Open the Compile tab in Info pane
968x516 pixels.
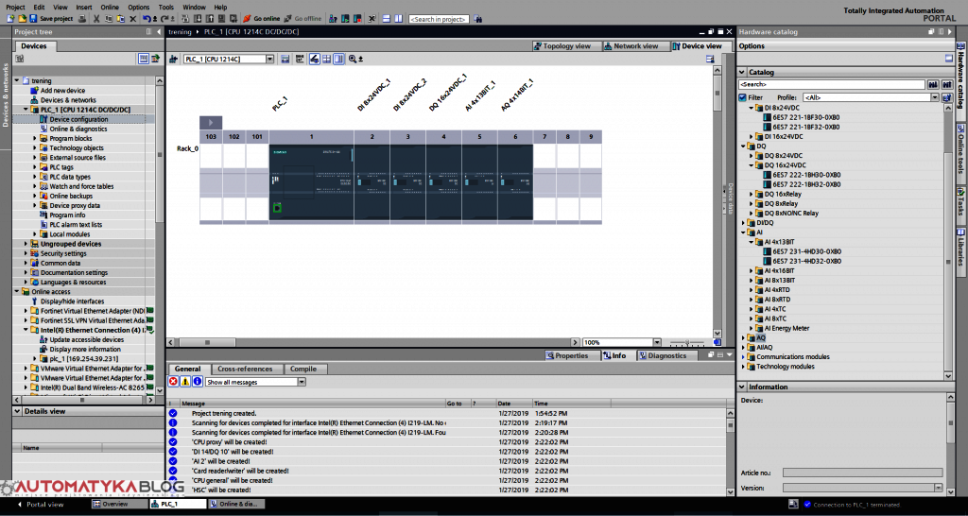click(303, 370)
